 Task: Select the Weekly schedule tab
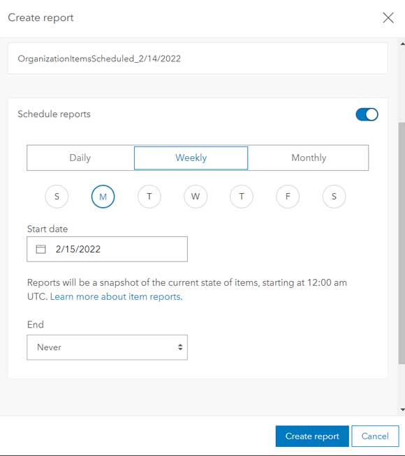pos(191,158)
